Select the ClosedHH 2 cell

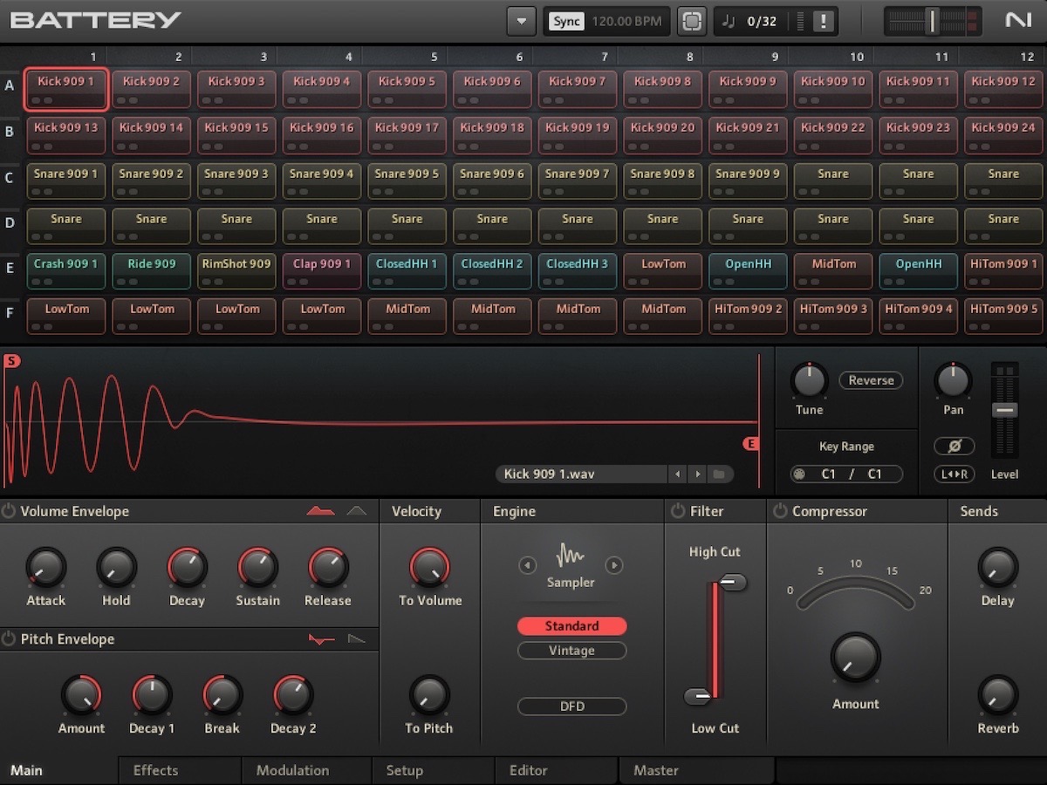point(492,270)
